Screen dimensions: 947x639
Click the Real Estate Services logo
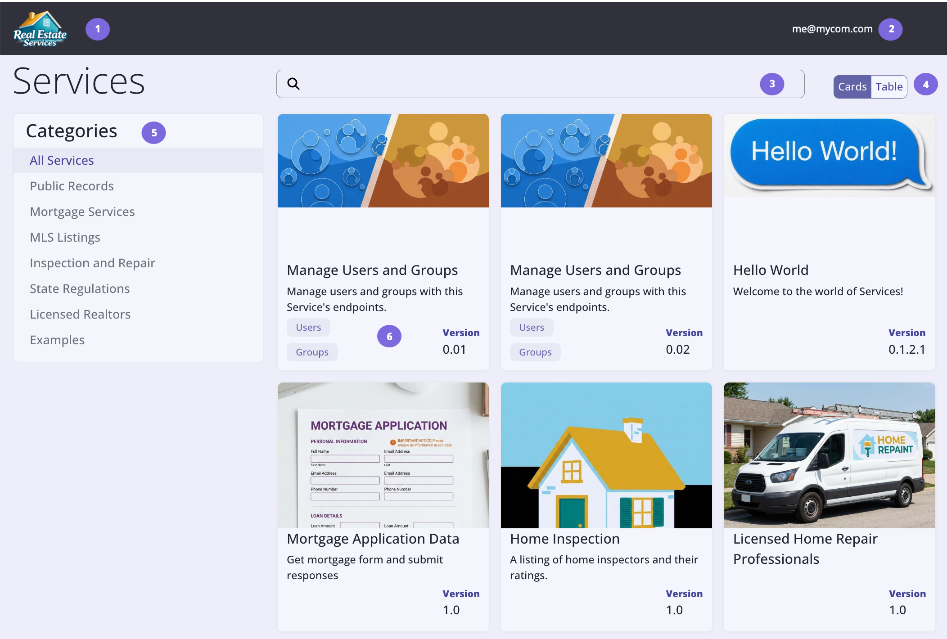tap(40, 29)
